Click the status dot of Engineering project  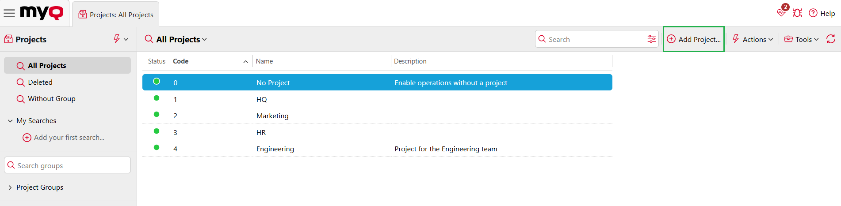coord(157,147)
